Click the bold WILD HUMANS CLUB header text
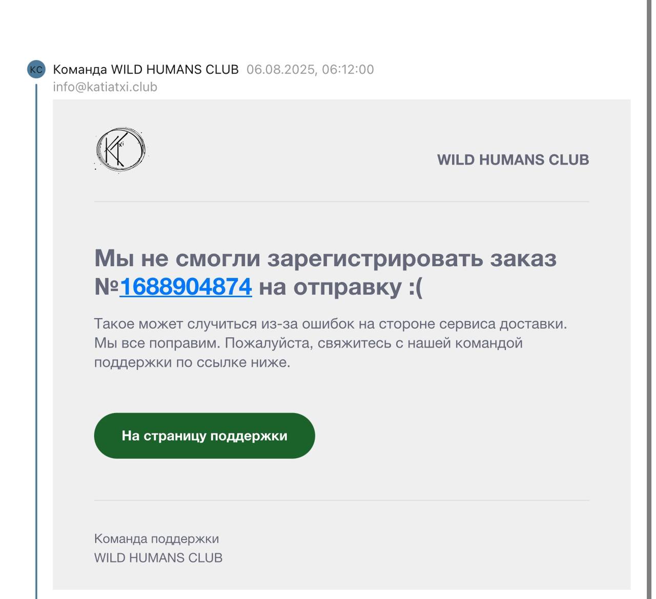 (x=512, y=160)
